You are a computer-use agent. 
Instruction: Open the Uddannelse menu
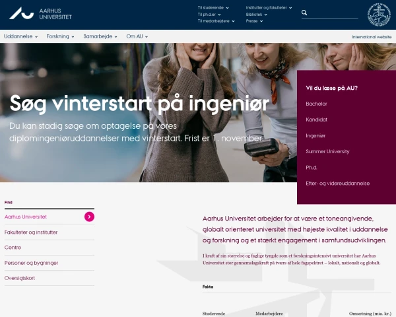20,36
